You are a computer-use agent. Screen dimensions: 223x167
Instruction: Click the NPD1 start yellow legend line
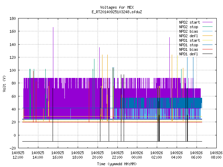pyautogui.click(x=207, y=40)
